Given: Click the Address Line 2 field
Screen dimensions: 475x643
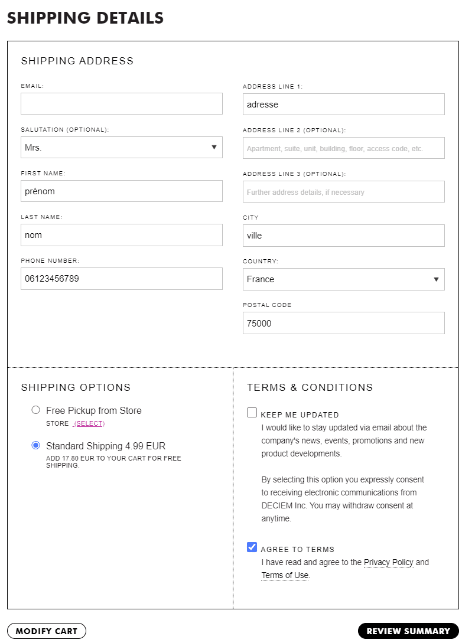Looking at the screenshot, I should (x=343, y=148).
